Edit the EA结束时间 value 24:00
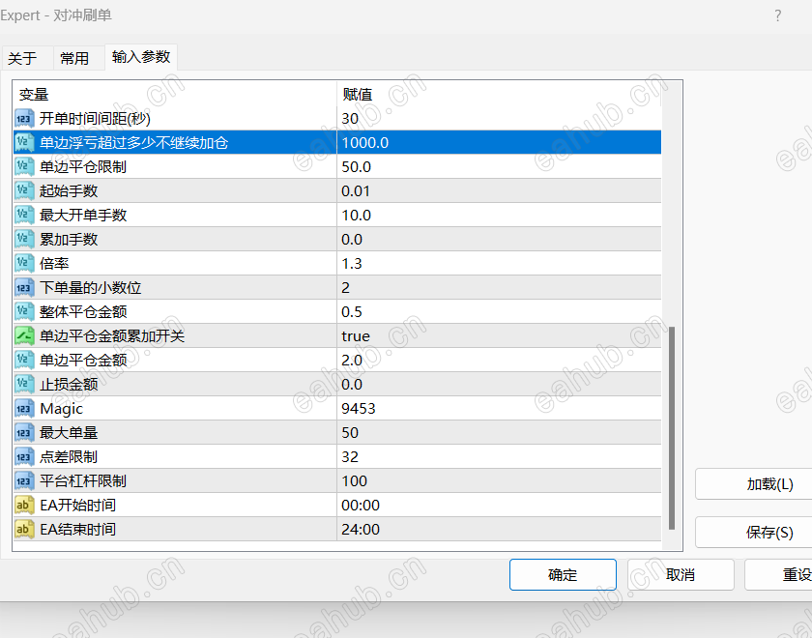This screenshot has width=812, height=638. 499,530
